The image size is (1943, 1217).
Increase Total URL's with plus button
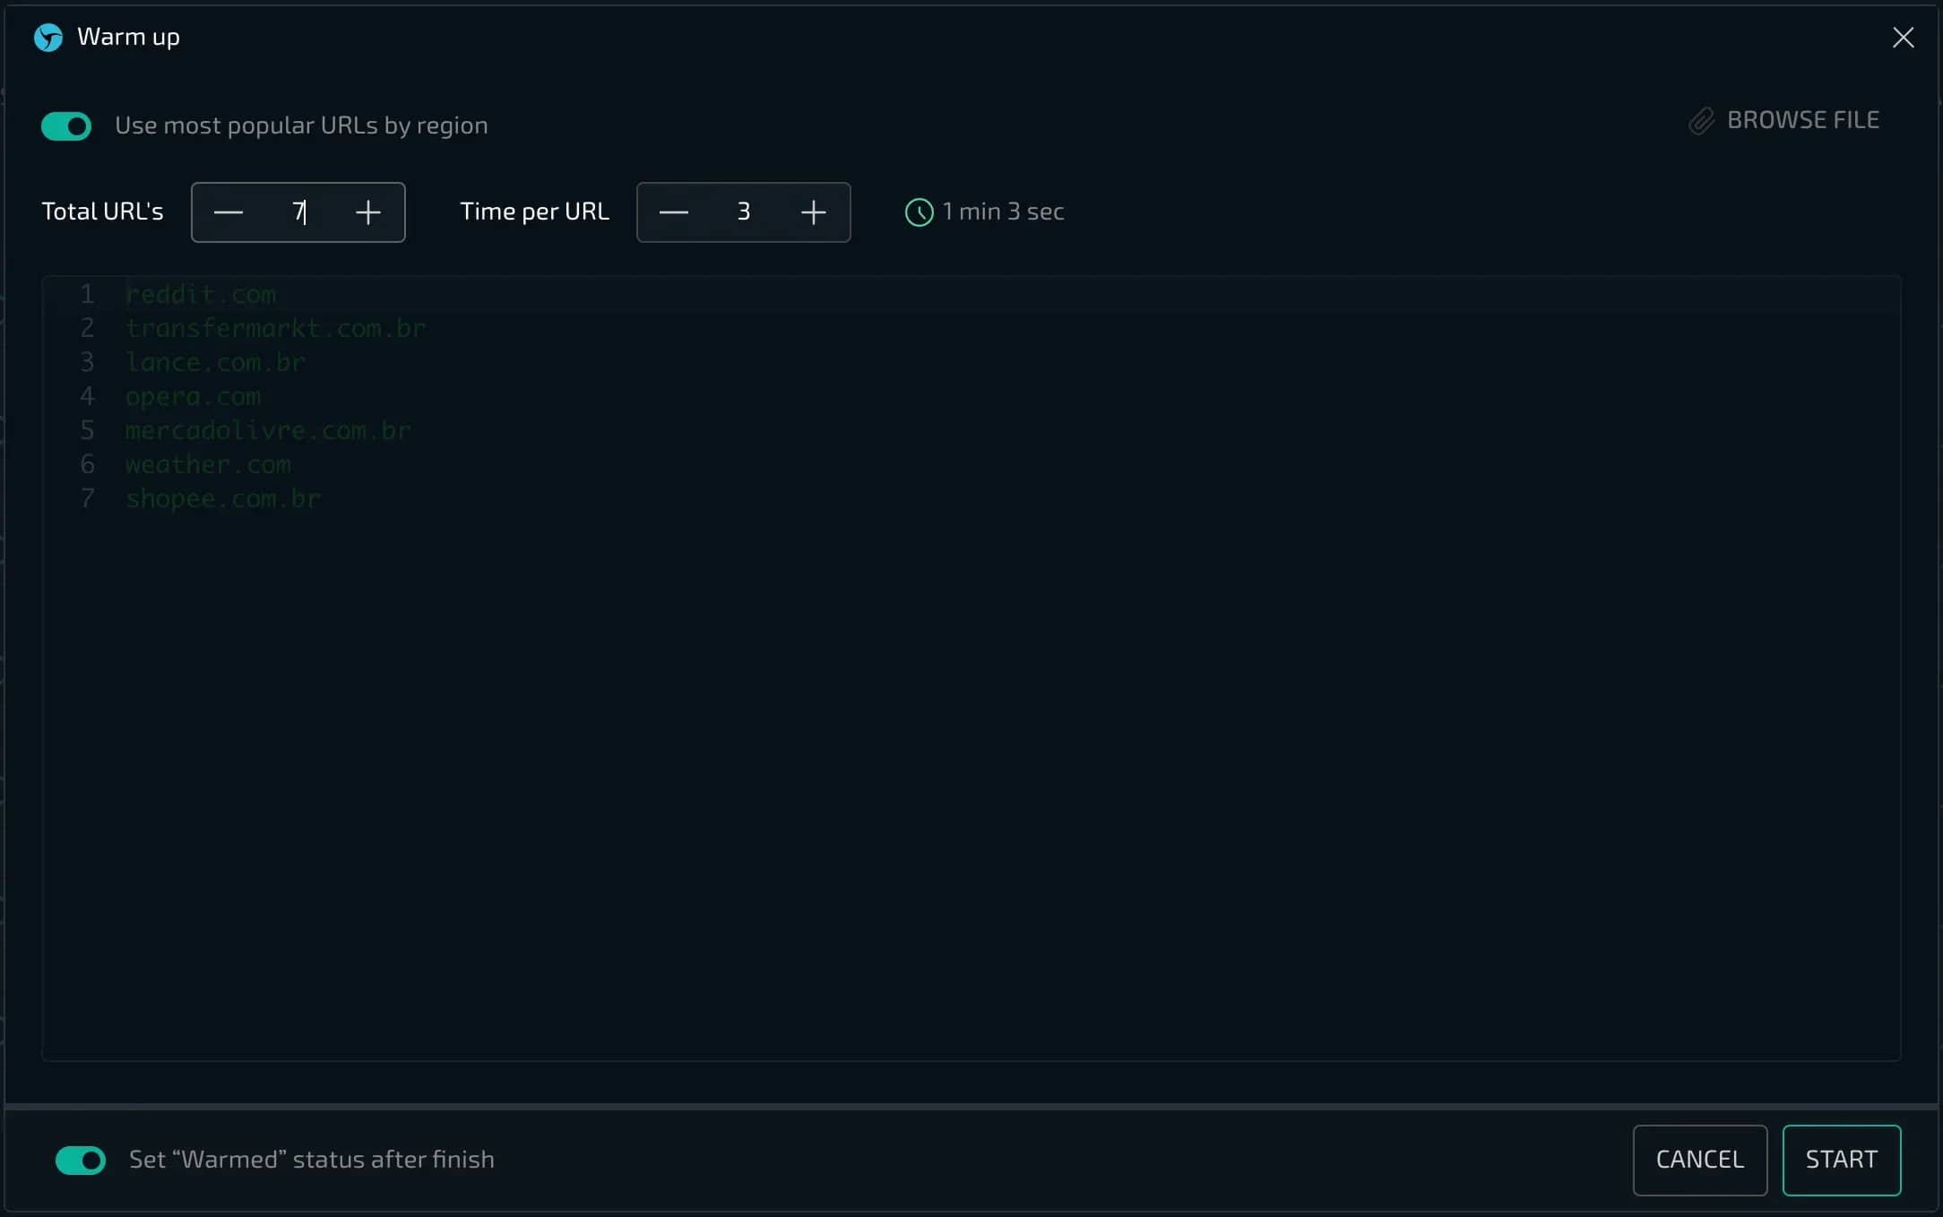click(368, 212)
